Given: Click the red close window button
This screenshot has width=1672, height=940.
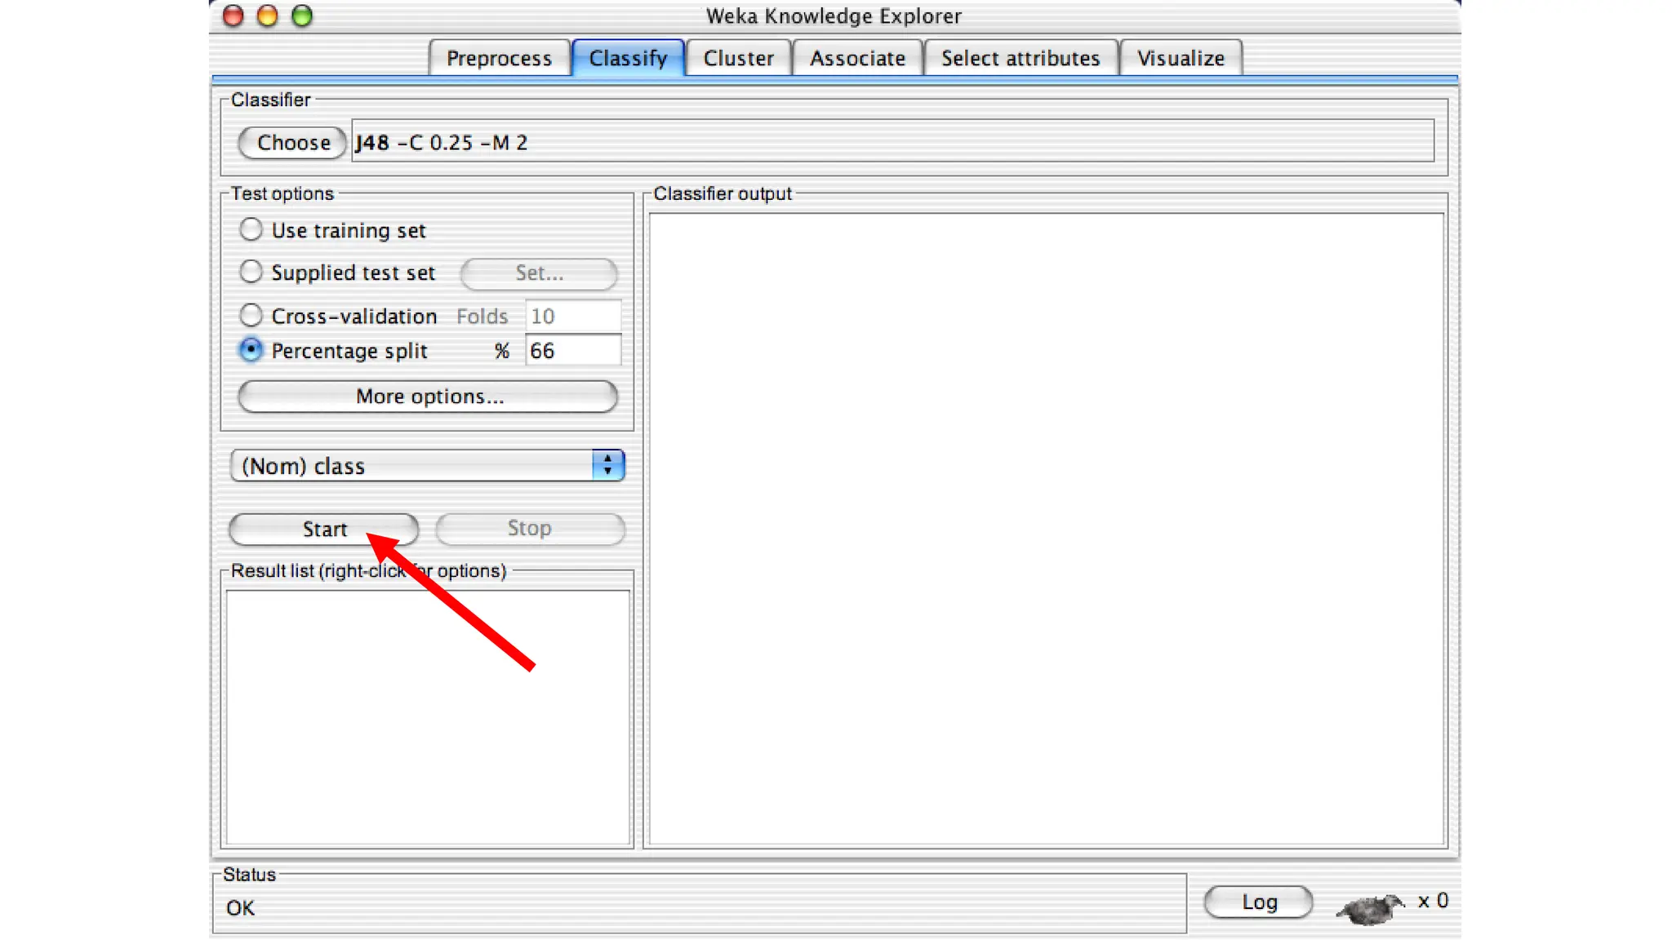Looking at the screenshot, I should pos(233,16).
